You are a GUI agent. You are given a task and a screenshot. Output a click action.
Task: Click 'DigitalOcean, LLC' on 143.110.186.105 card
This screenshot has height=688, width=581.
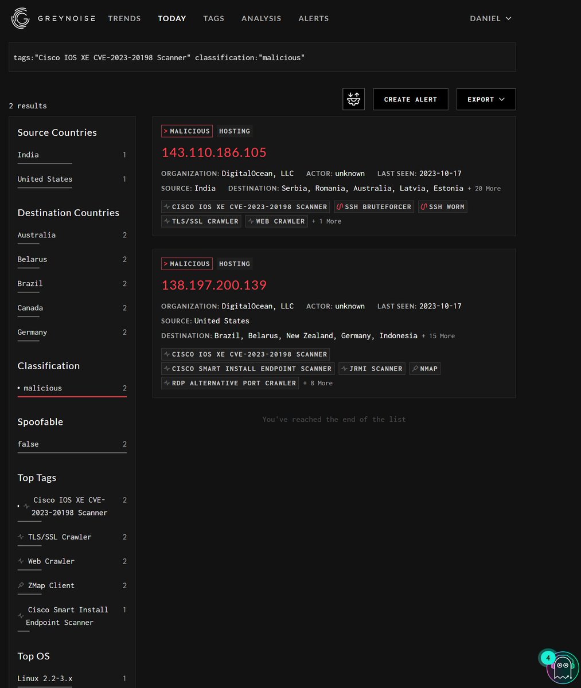pyautogui.click(x=258, y=174)
